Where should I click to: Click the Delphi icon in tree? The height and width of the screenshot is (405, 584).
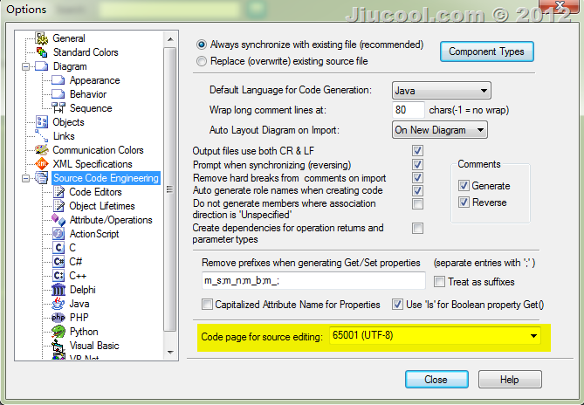[58, 290]
